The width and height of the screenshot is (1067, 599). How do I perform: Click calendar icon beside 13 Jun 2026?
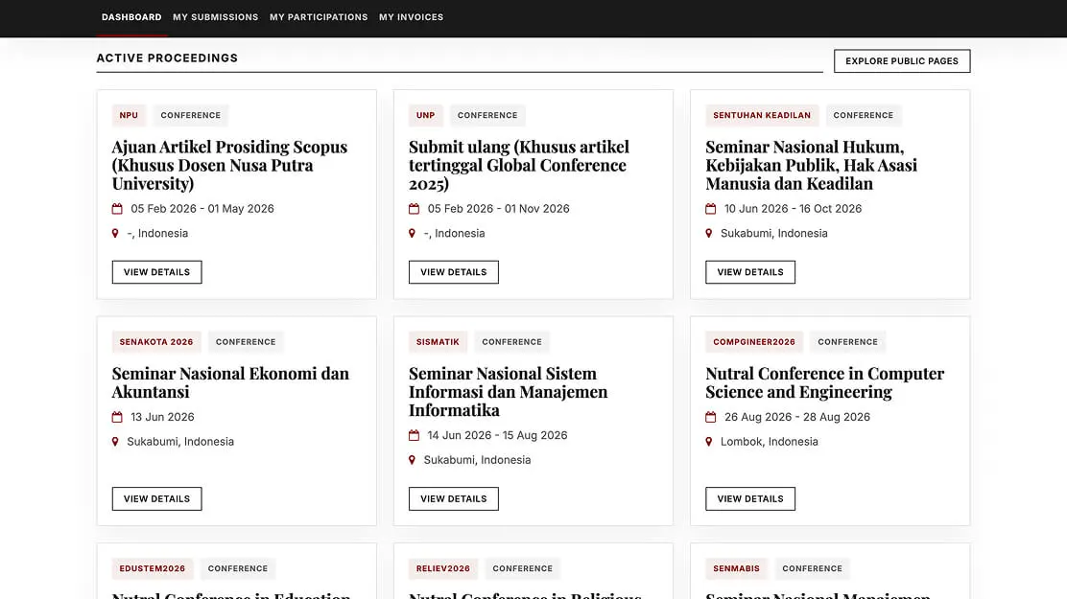117,417
